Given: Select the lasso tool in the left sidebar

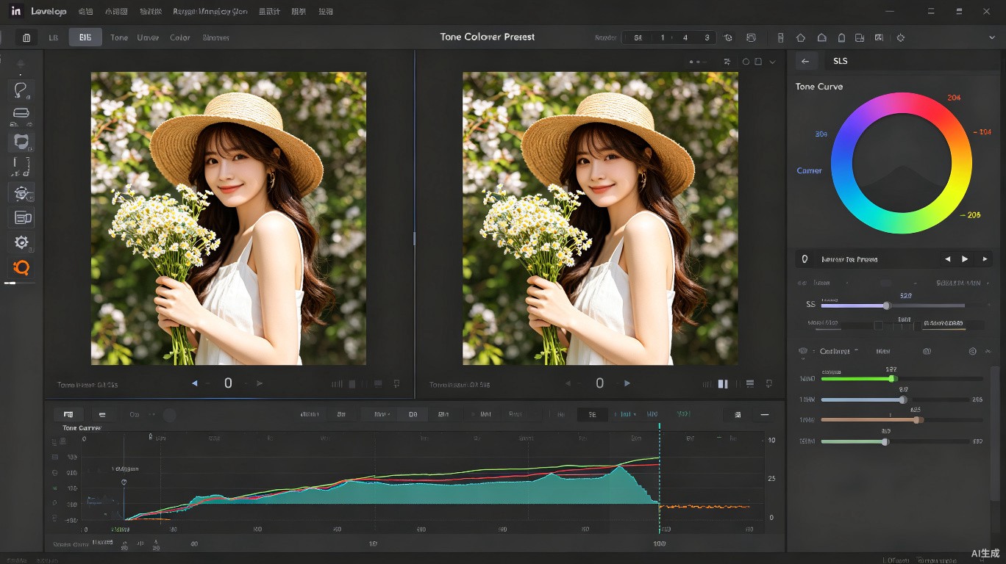Looking at the screenshot, I should [x=21, y=90].
